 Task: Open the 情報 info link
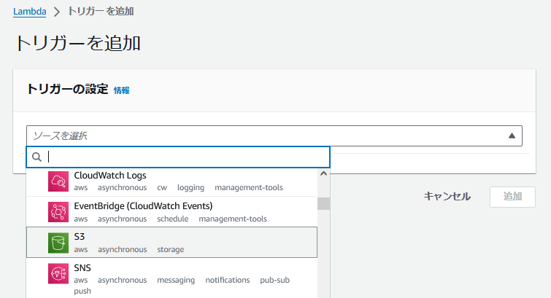(x=122, y=90)
